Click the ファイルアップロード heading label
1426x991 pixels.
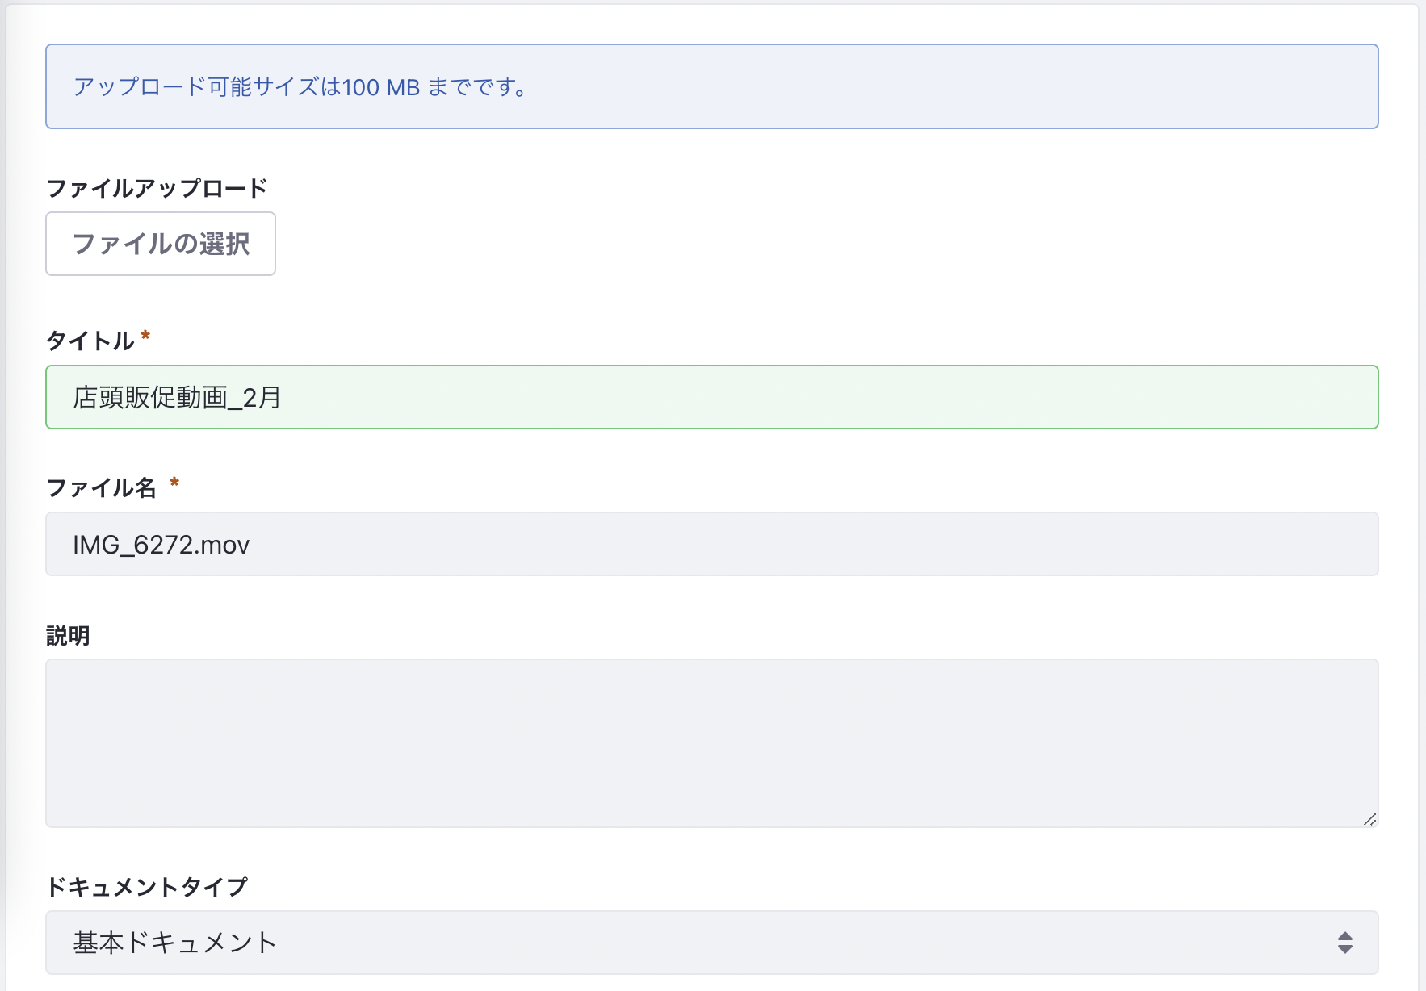pos(157,188)
